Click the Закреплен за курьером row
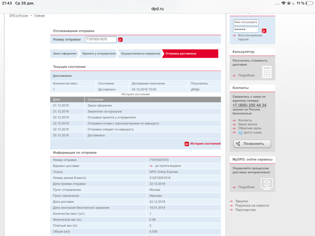 [x=135, y=111]
